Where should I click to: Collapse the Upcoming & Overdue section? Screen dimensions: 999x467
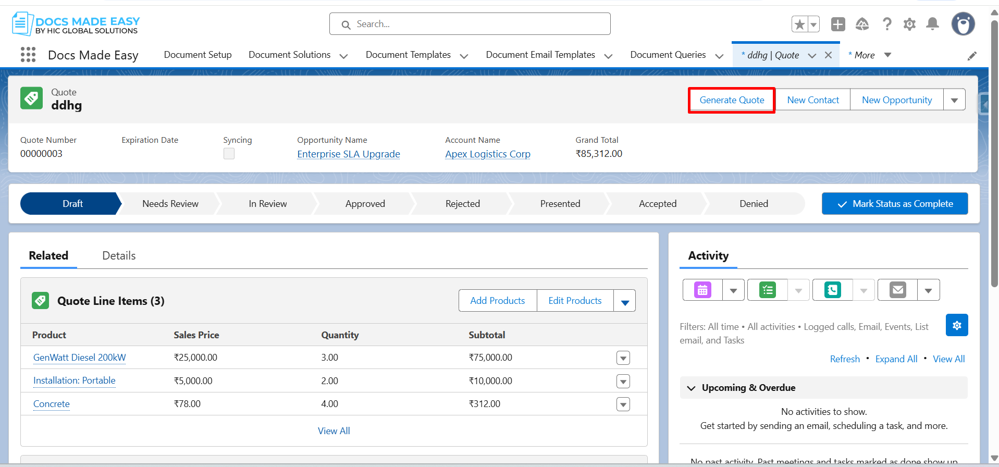[692, 388]
